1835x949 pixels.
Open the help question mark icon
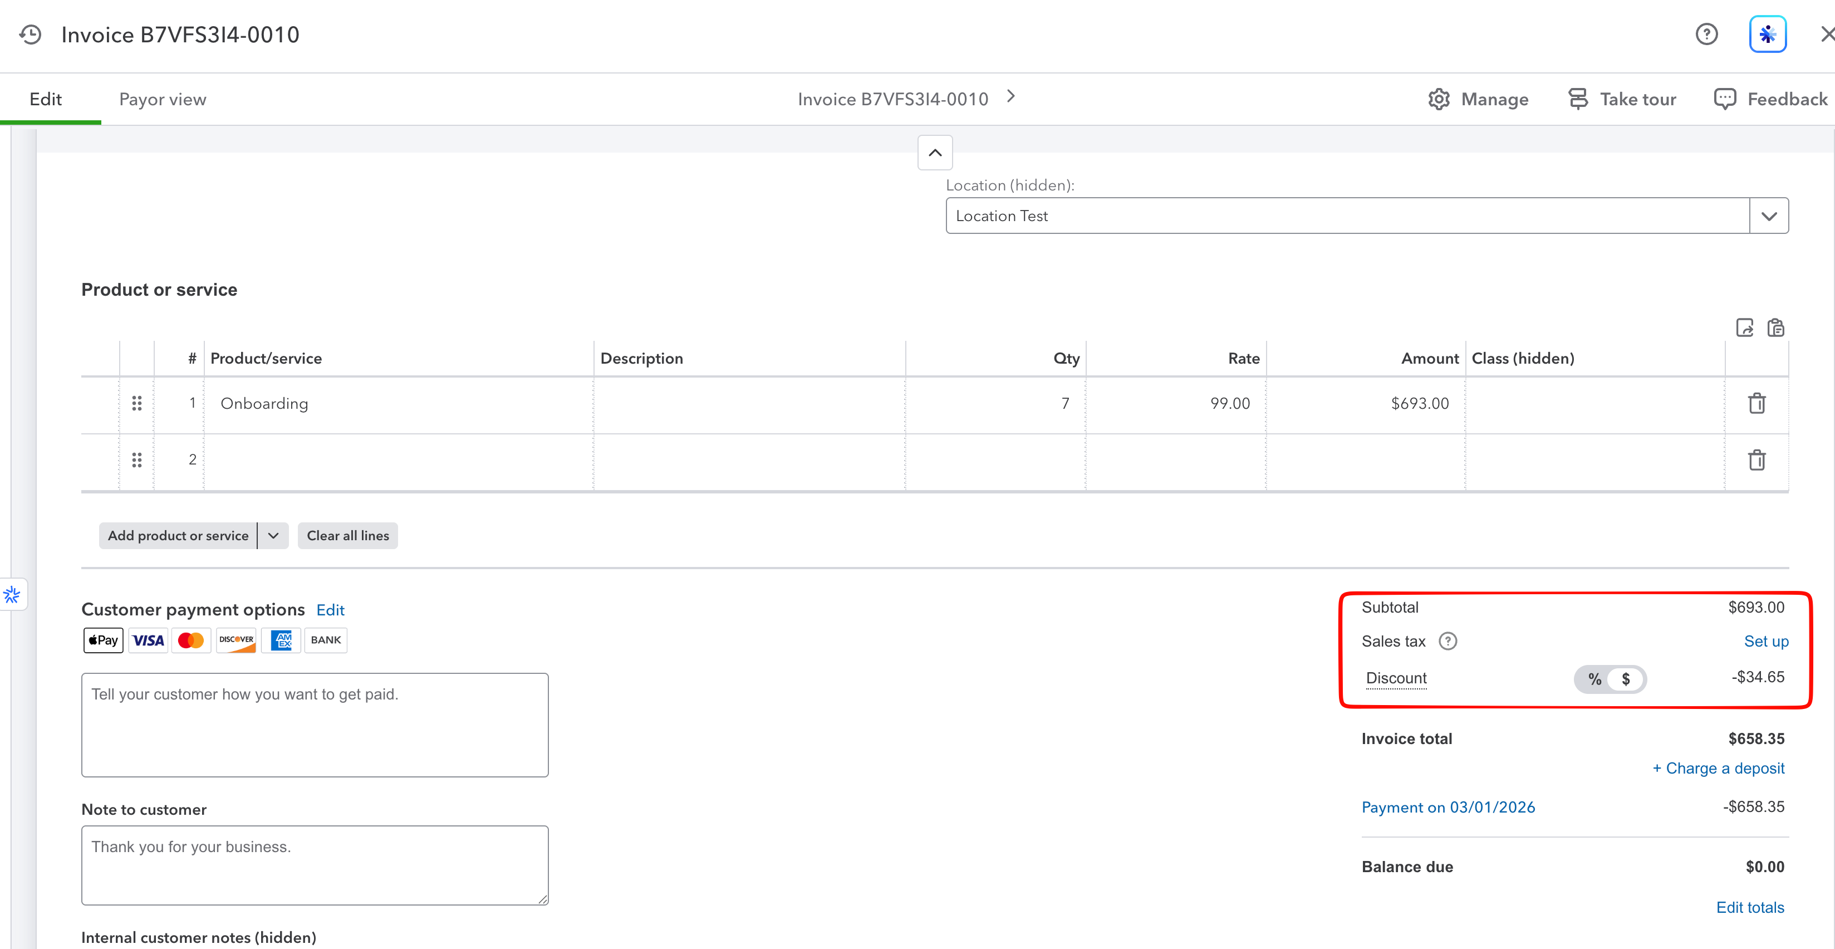[x=1706, y=34]
